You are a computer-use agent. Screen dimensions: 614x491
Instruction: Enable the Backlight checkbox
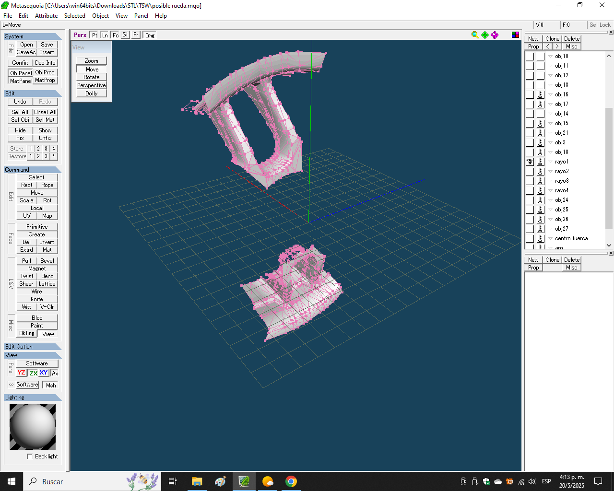pos(30,456)
